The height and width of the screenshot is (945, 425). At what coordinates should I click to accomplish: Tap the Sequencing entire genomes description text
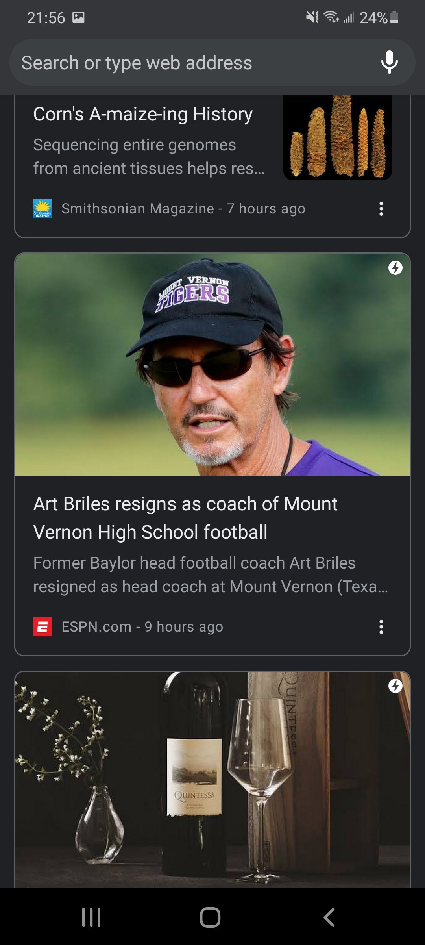pos(149,157)
